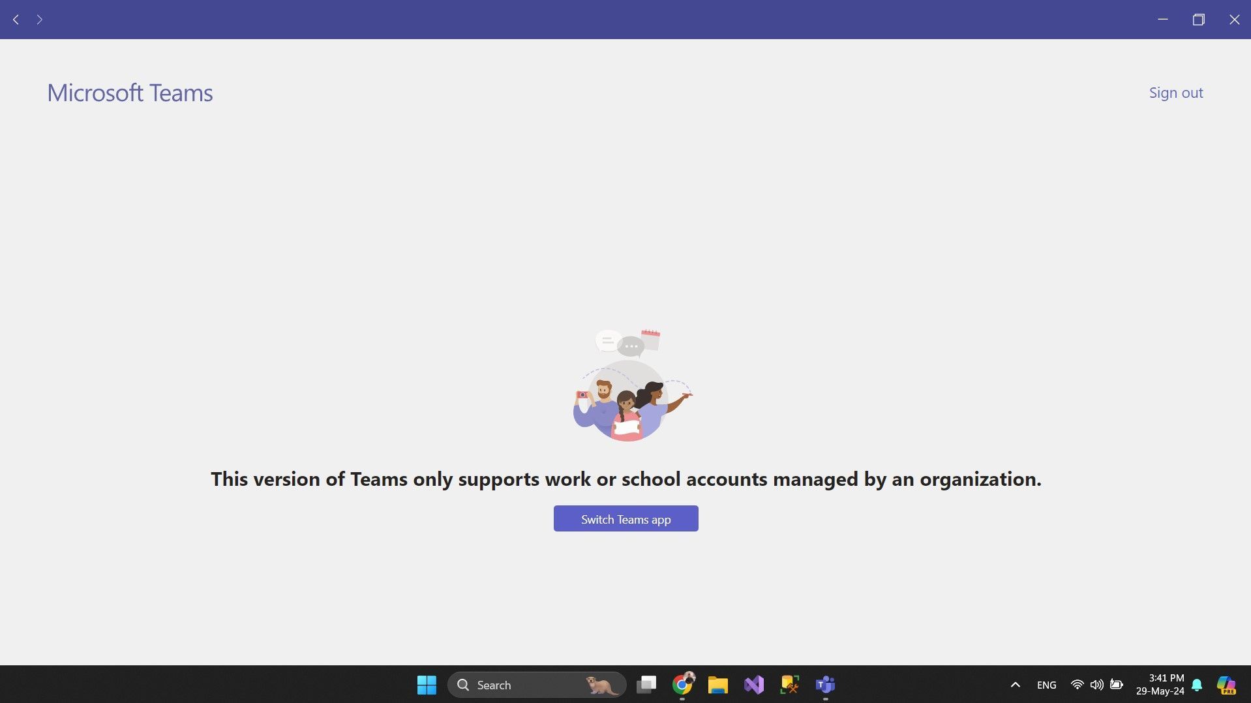Open the clock showing 3:41 PM
Viewport: 1251px width, 703px height.
pyautogui.click(x=1160, y=685)
